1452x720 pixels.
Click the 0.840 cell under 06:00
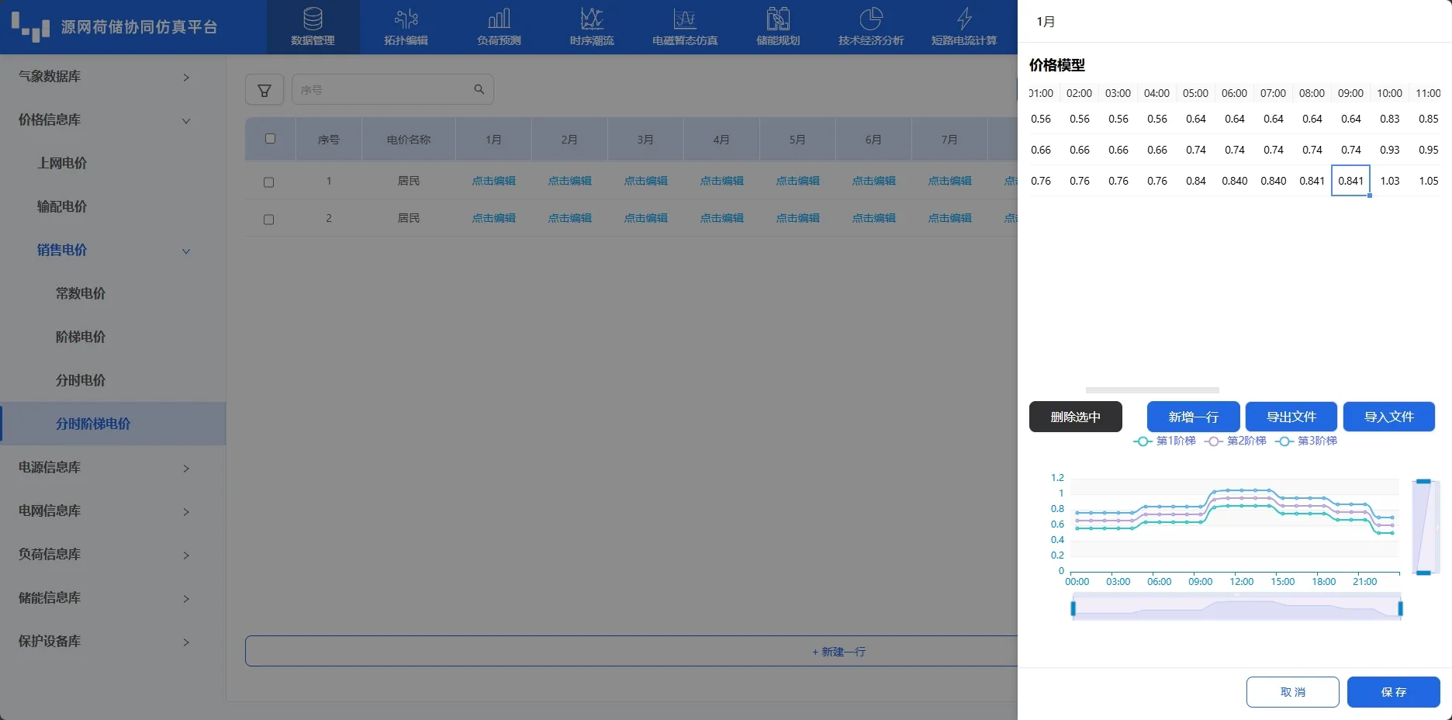[x=1234, y=181]
